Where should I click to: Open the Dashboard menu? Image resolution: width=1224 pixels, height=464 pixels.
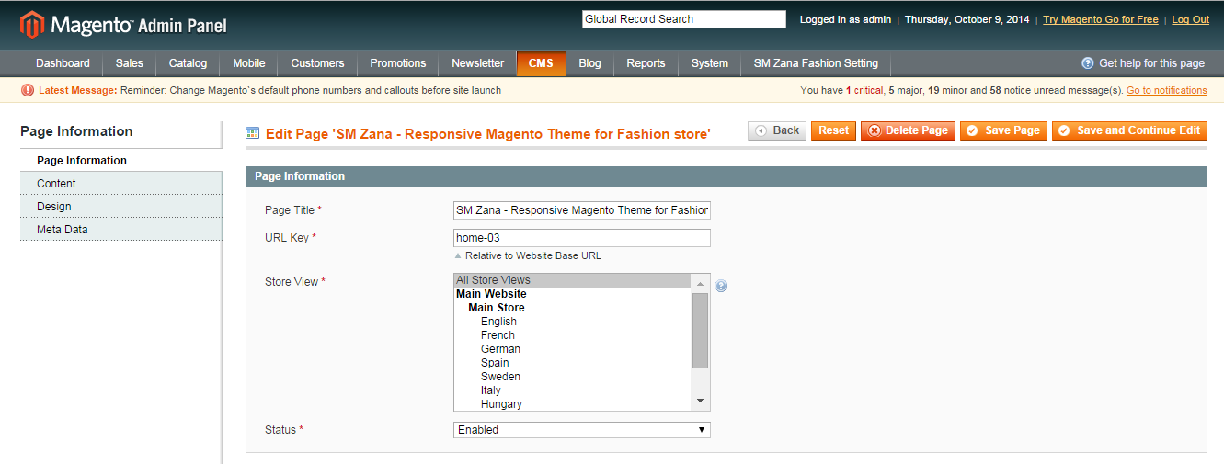click(x=63, y=63)
